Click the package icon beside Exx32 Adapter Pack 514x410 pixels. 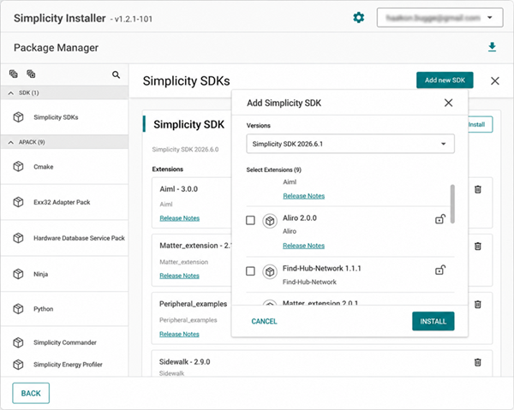point(18,202)
